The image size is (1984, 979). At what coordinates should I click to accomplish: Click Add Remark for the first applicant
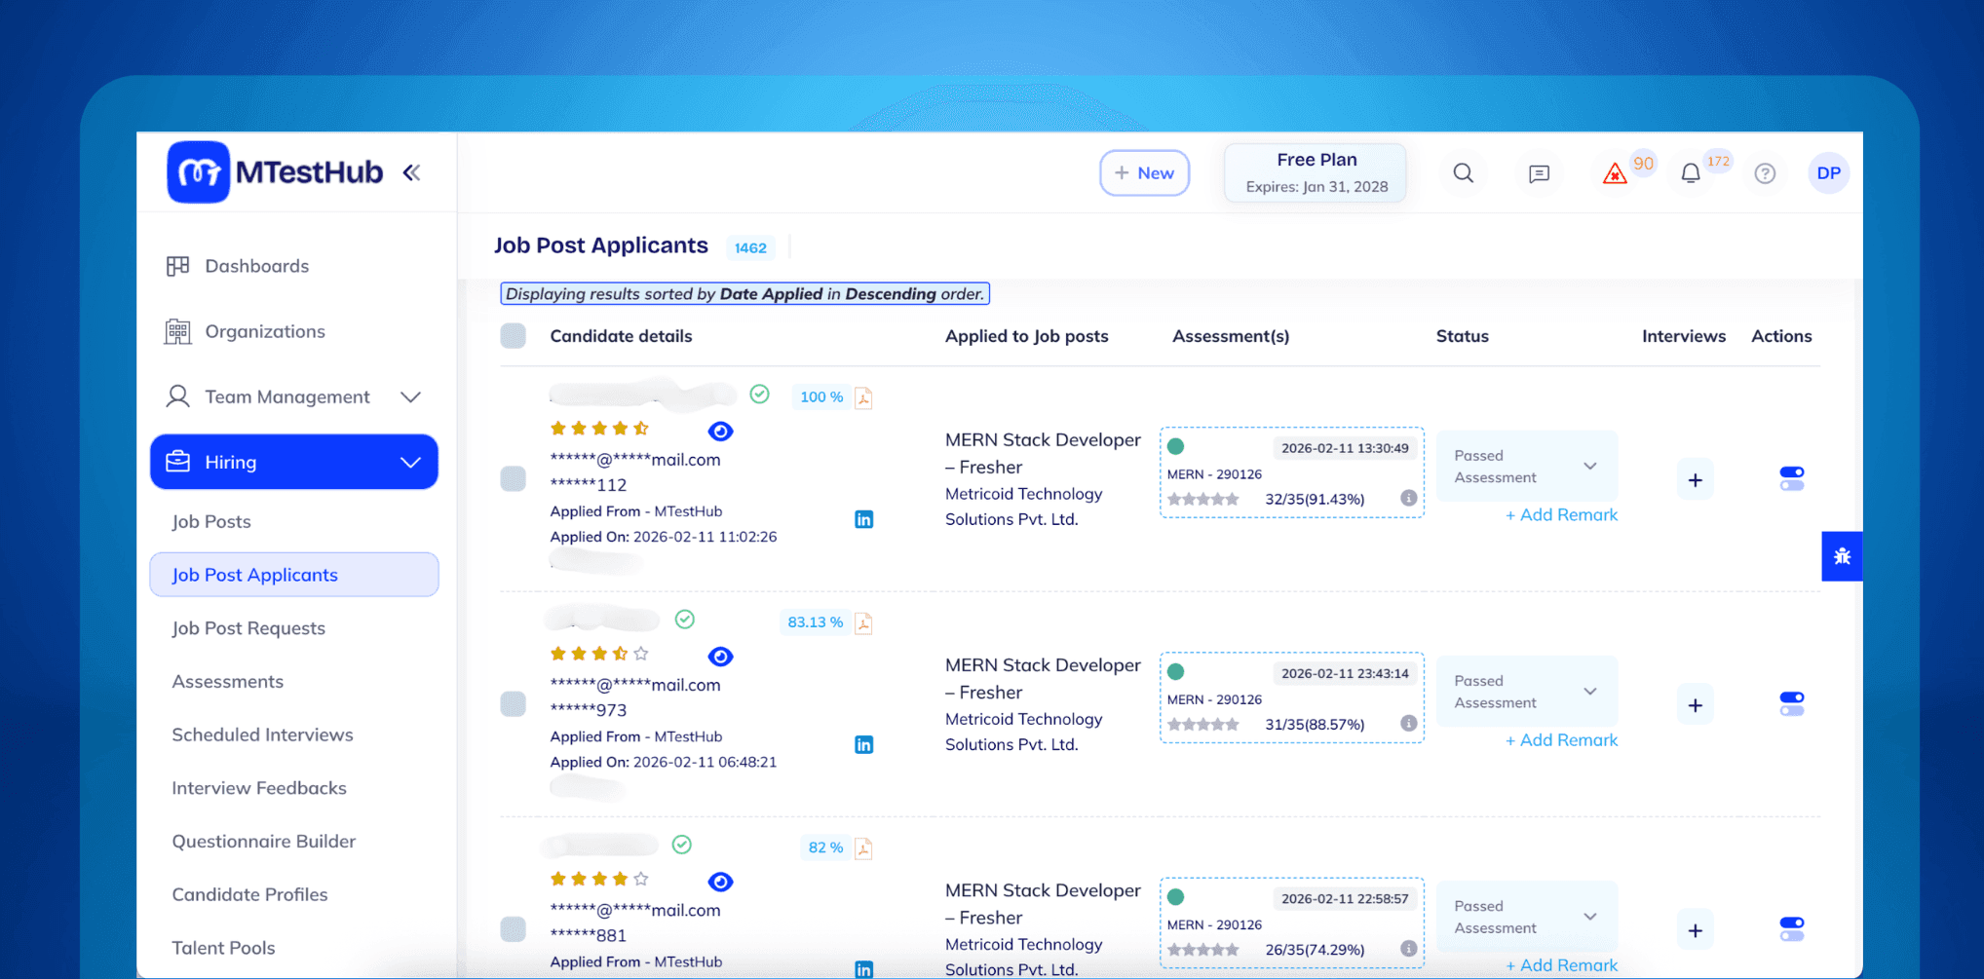tap(1560, 514)
